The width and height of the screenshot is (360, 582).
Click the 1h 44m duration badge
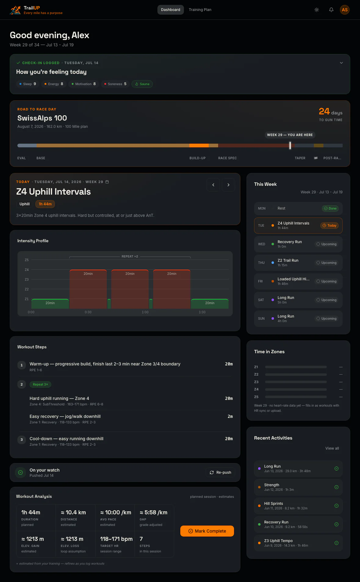point(45,204)
